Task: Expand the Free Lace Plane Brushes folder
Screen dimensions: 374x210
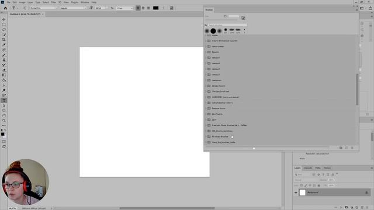Action: coord(206,125)
